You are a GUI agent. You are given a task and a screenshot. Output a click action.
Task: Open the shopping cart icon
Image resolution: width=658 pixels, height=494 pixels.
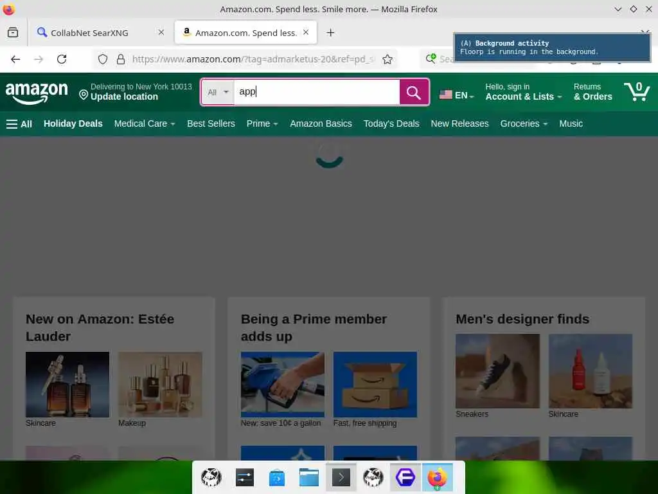coord(637,91)
